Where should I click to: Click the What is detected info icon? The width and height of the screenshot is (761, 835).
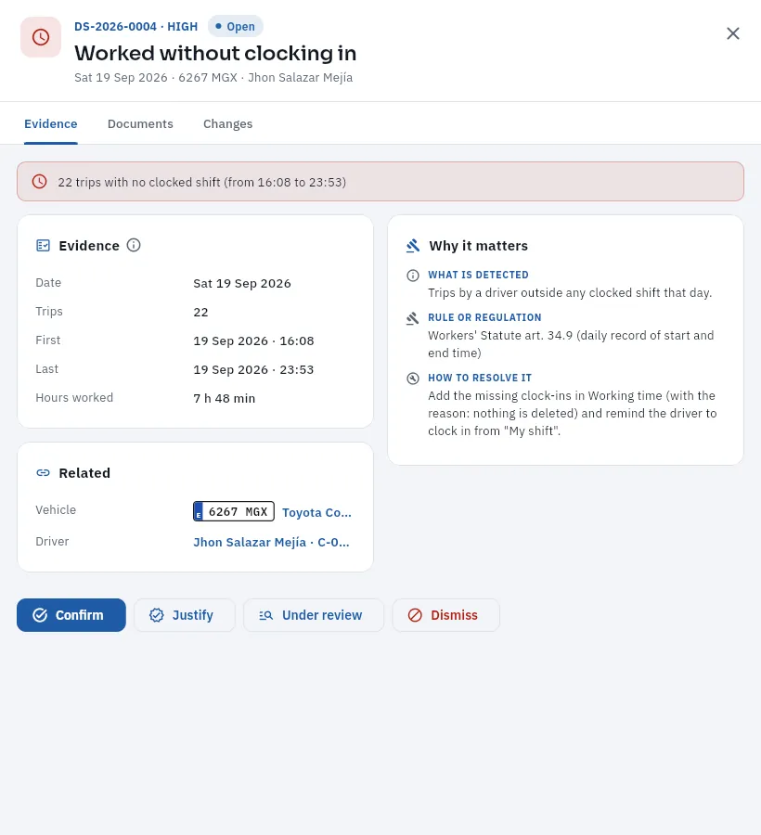413,276
